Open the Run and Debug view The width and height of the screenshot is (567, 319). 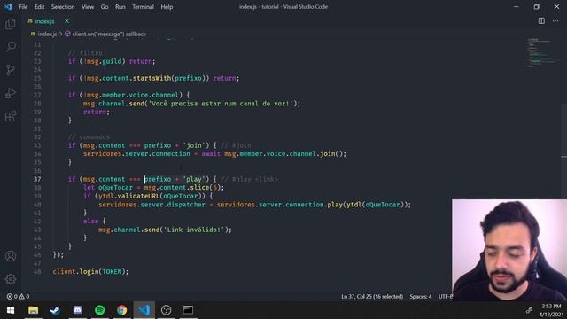11,93
